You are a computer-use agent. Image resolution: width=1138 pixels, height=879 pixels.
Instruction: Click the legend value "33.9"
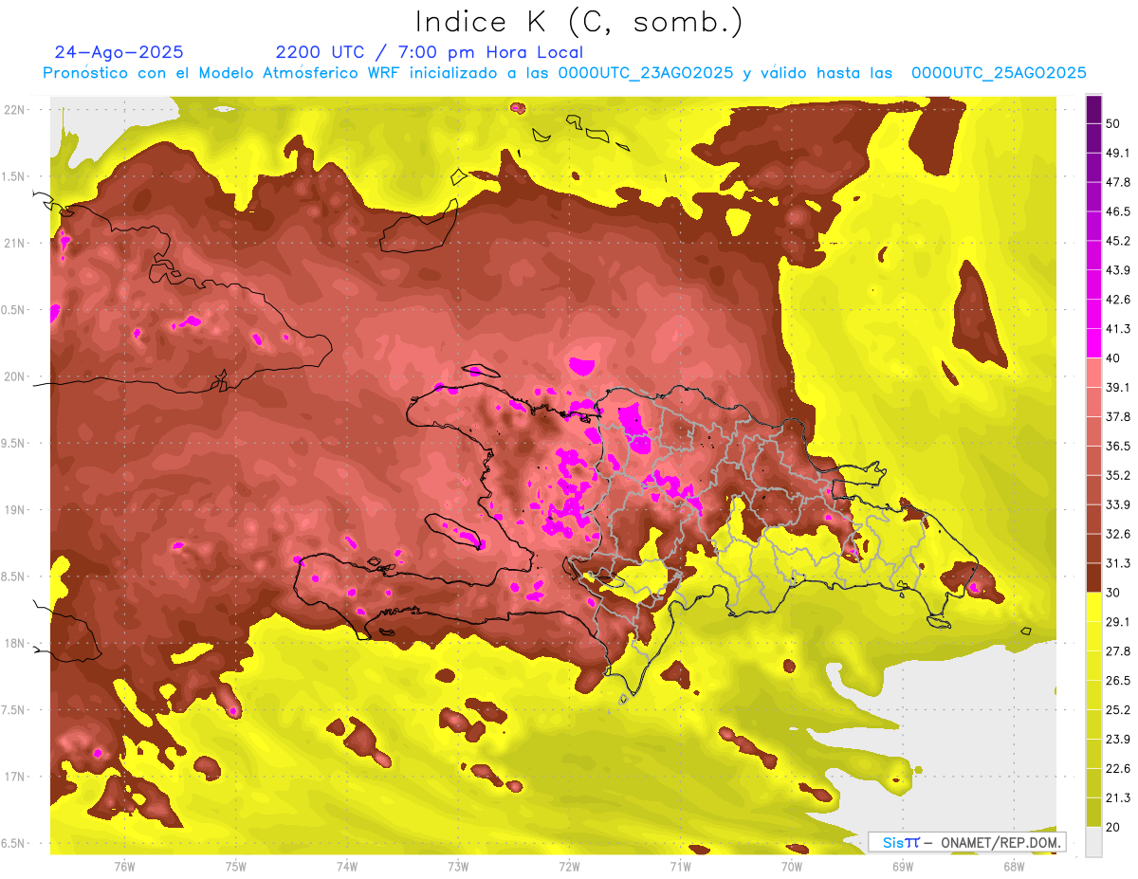(x=1118, y=504)
